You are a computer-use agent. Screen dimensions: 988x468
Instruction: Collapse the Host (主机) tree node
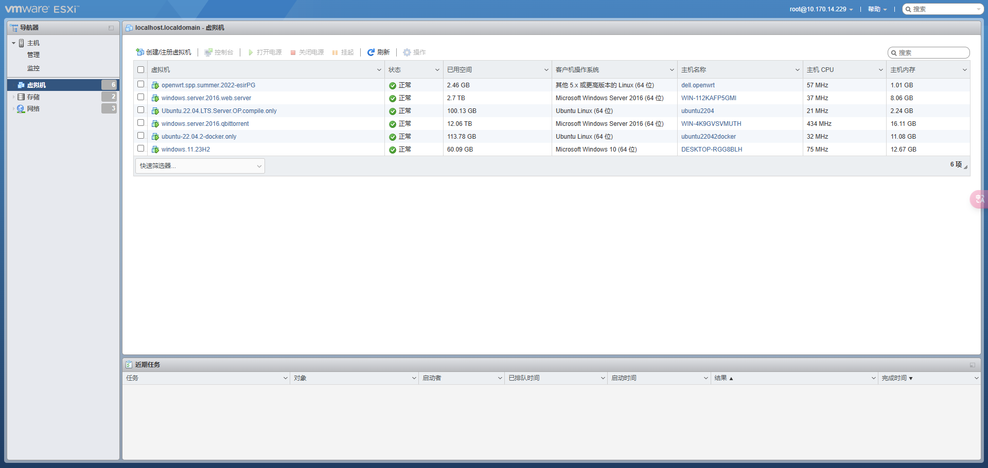[x=13, y=43]
